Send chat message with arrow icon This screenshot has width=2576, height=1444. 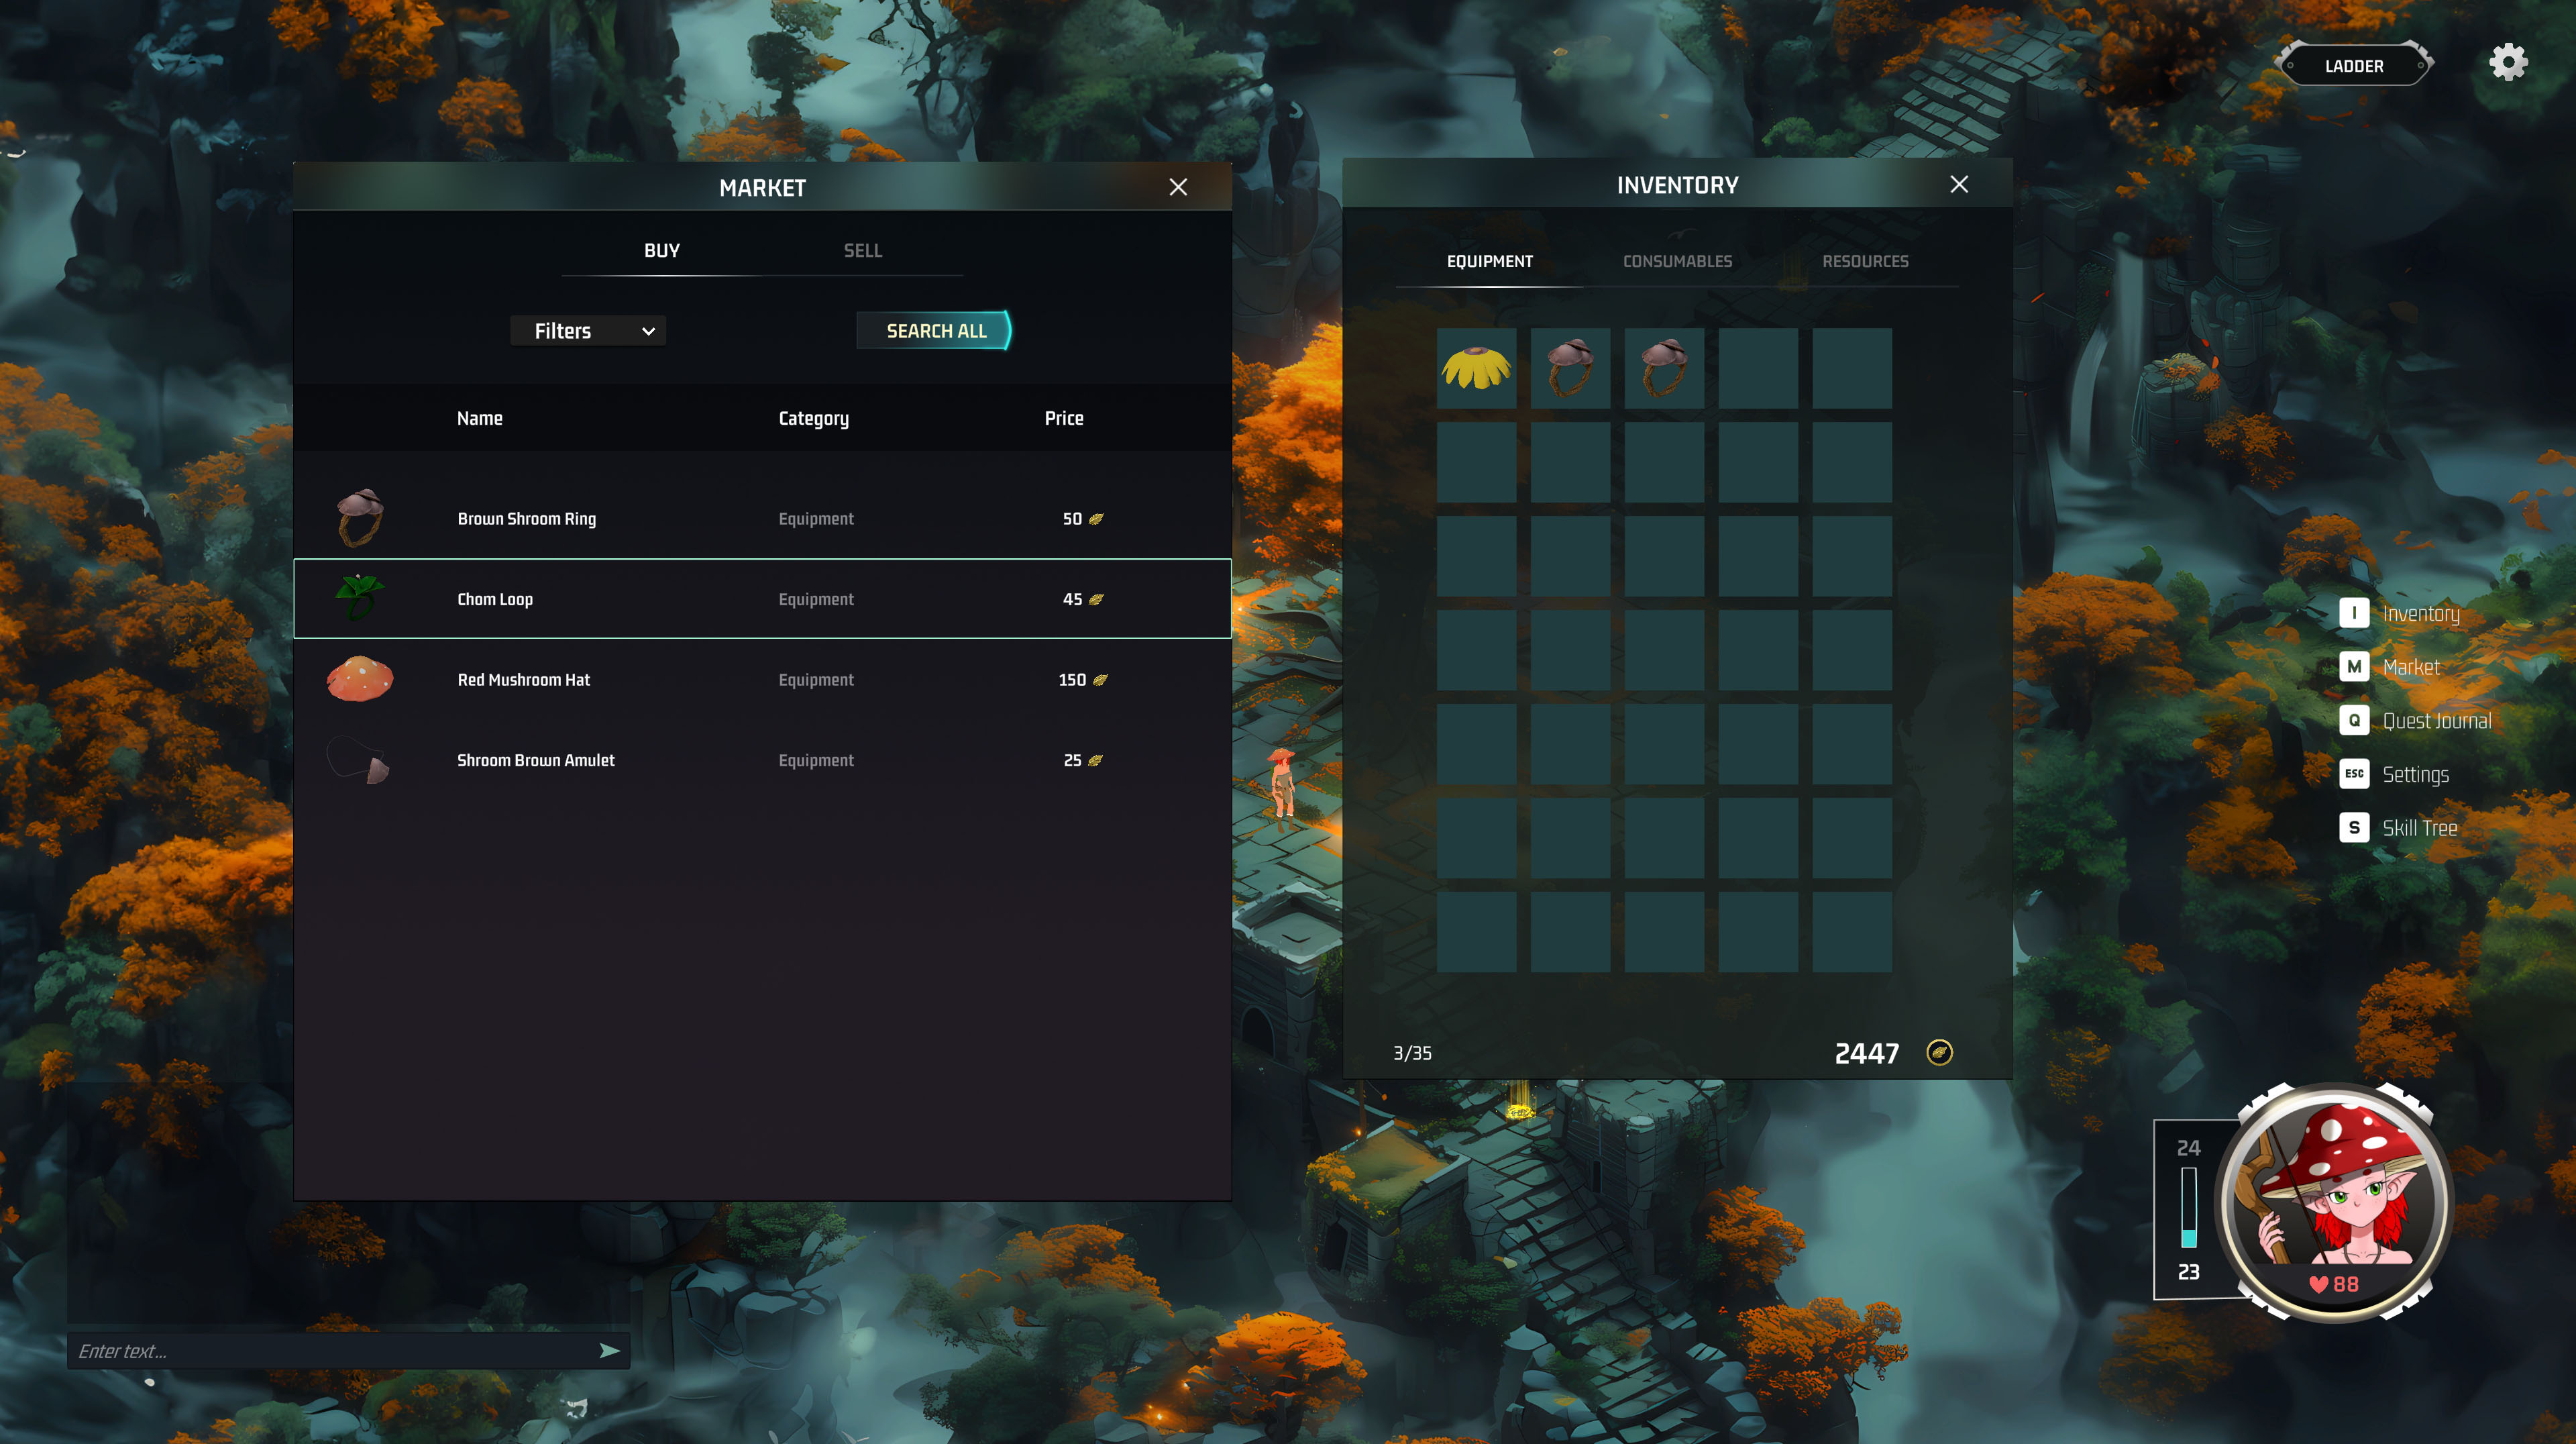[609, 1351]
